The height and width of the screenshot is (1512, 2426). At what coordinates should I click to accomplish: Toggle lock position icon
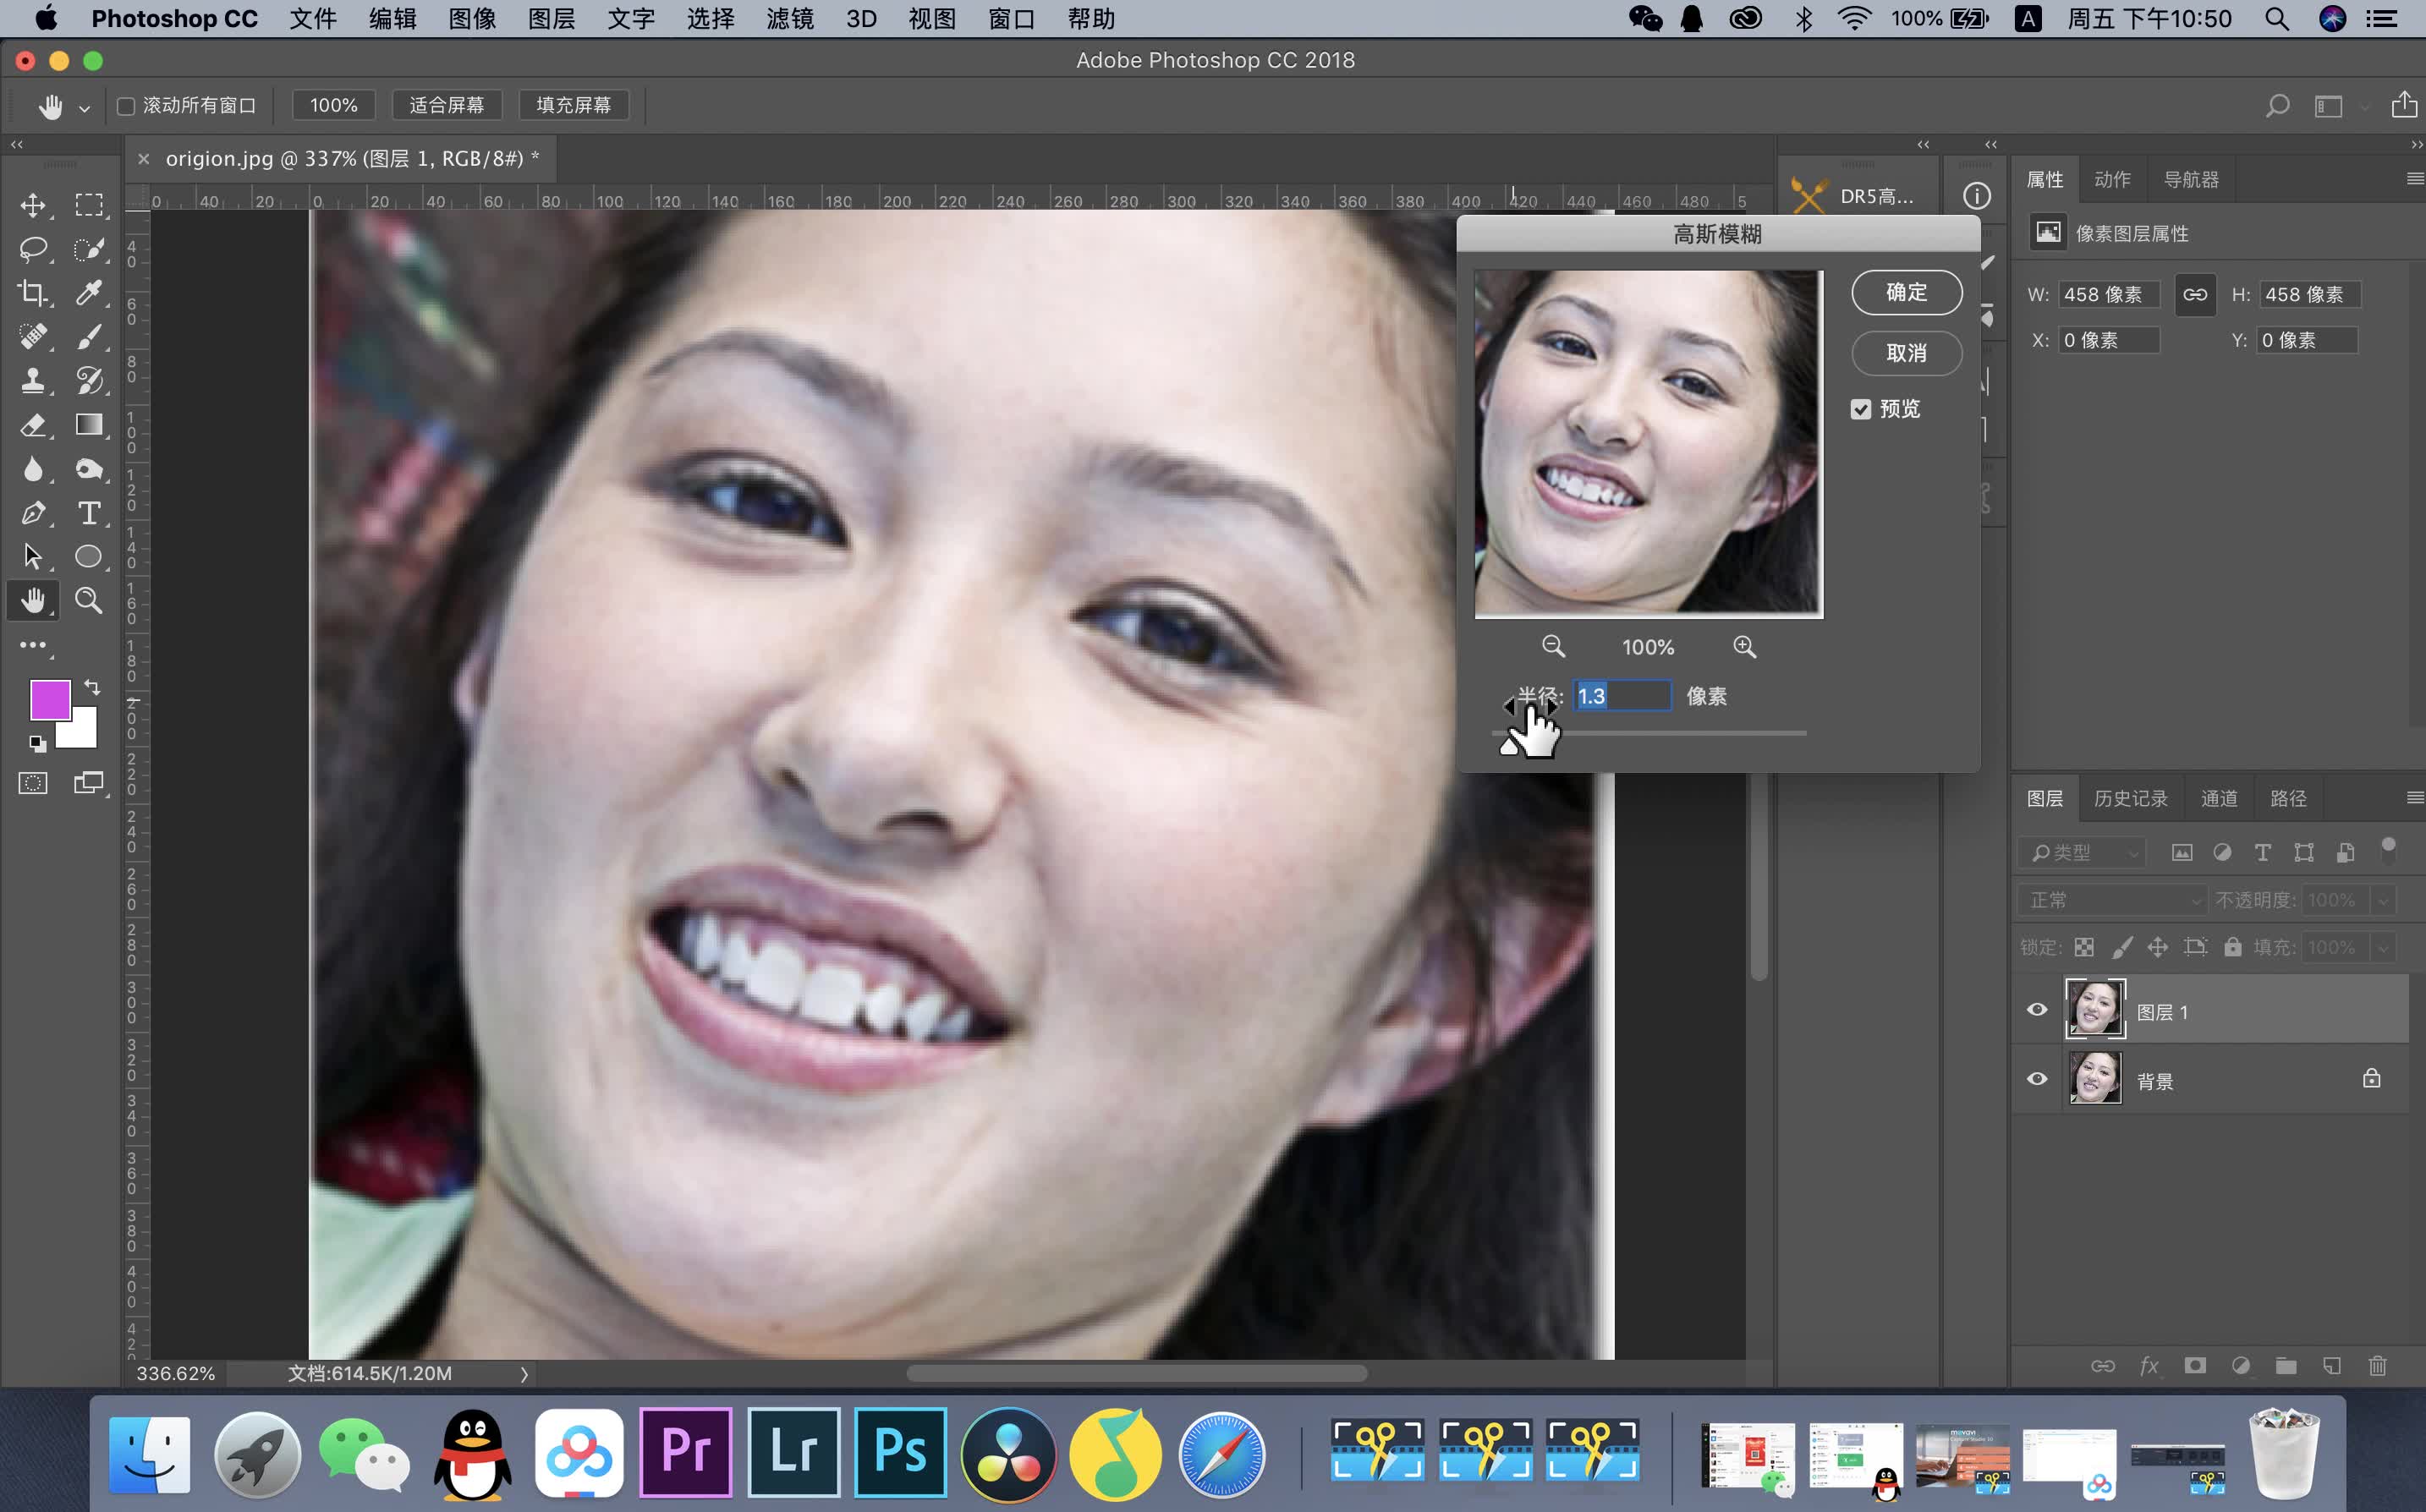coord(2157,947)
